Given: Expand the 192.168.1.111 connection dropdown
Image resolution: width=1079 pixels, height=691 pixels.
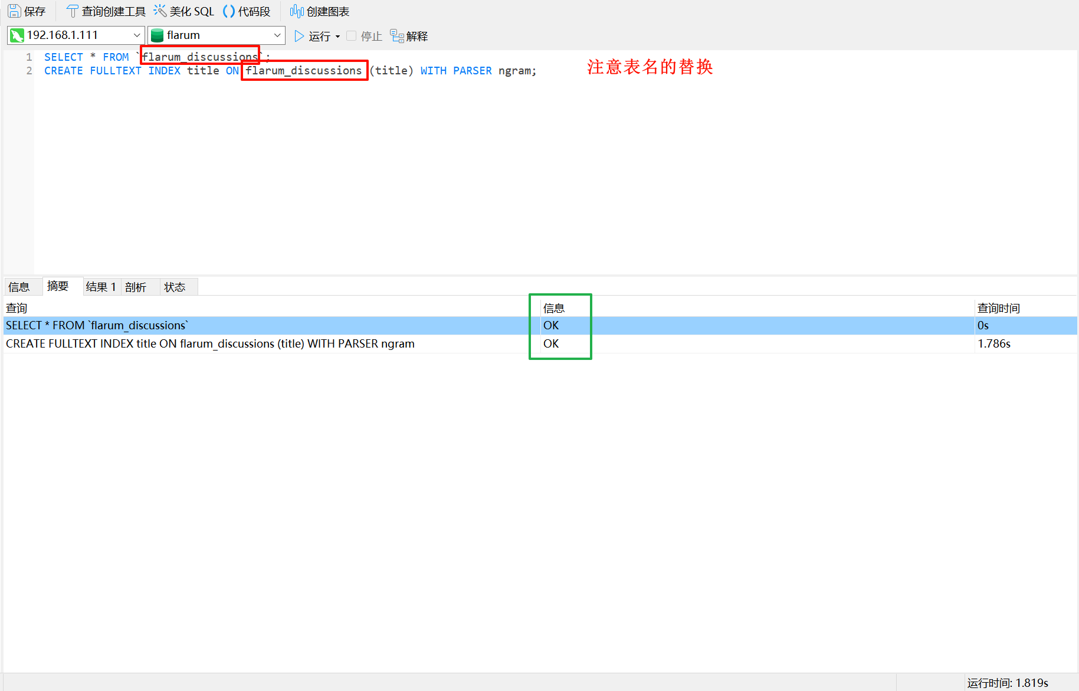Looking at the screenshot, I should pyautogui.click(x=137, y=35).
